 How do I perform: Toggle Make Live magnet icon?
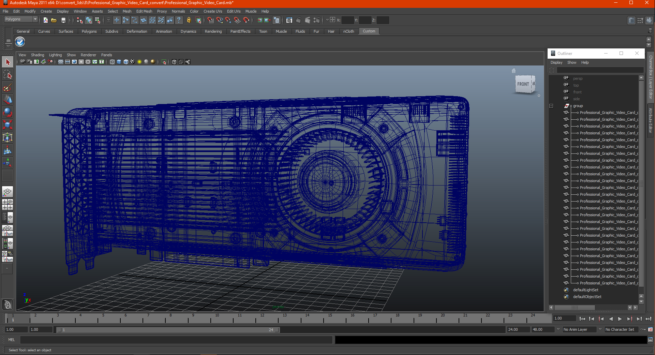pos(246,20)
